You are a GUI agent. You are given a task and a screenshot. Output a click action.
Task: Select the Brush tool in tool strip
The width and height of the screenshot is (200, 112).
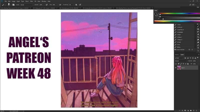point(198,26)
